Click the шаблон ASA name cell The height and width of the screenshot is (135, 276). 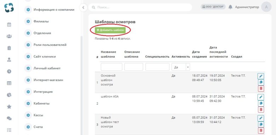coord(110,96)
